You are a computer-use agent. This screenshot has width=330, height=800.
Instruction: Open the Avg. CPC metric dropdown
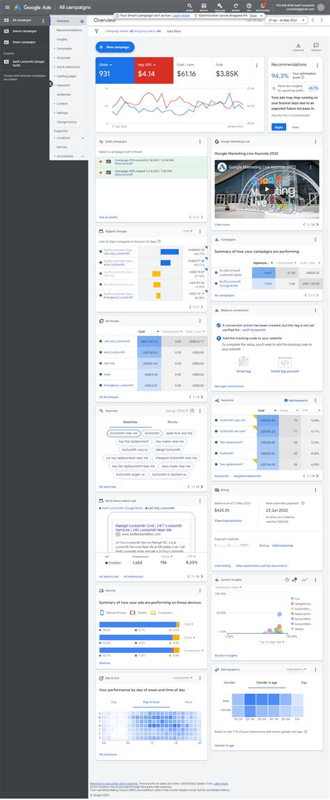[x=146, y=65]
